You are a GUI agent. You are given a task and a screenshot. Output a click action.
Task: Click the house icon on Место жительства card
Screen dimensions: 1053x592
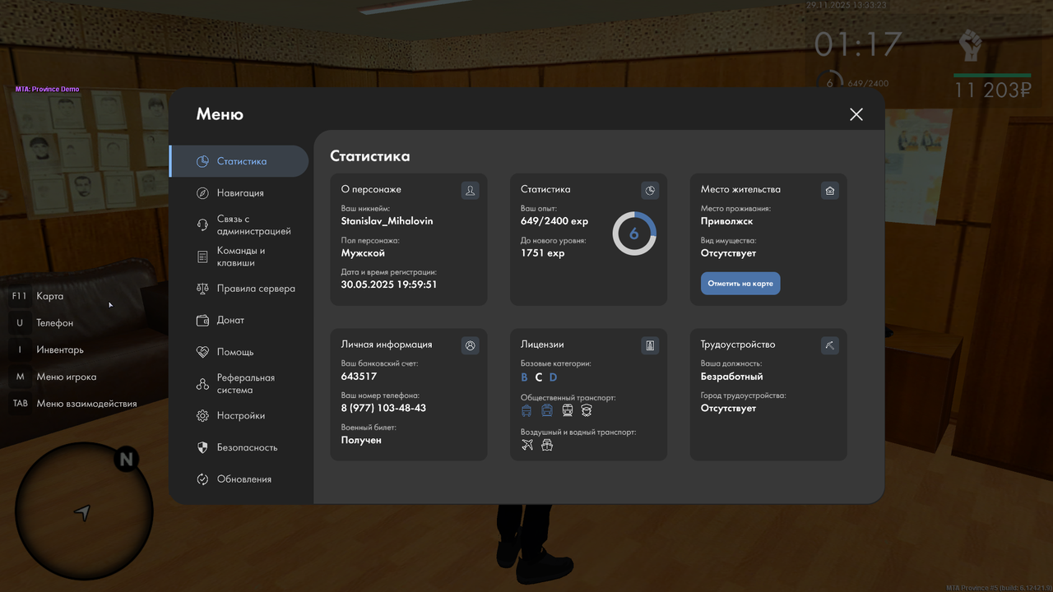(x=830, y=191)
